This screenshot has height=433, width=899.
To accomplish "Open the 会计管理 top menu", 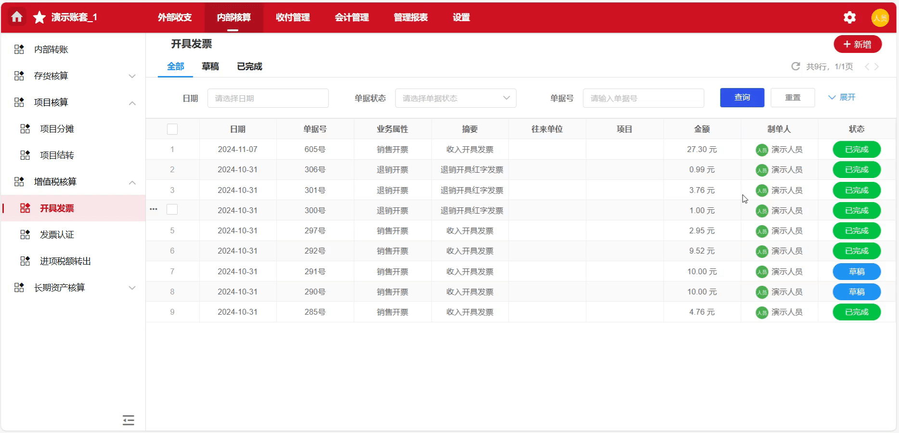I will point(351,17).
